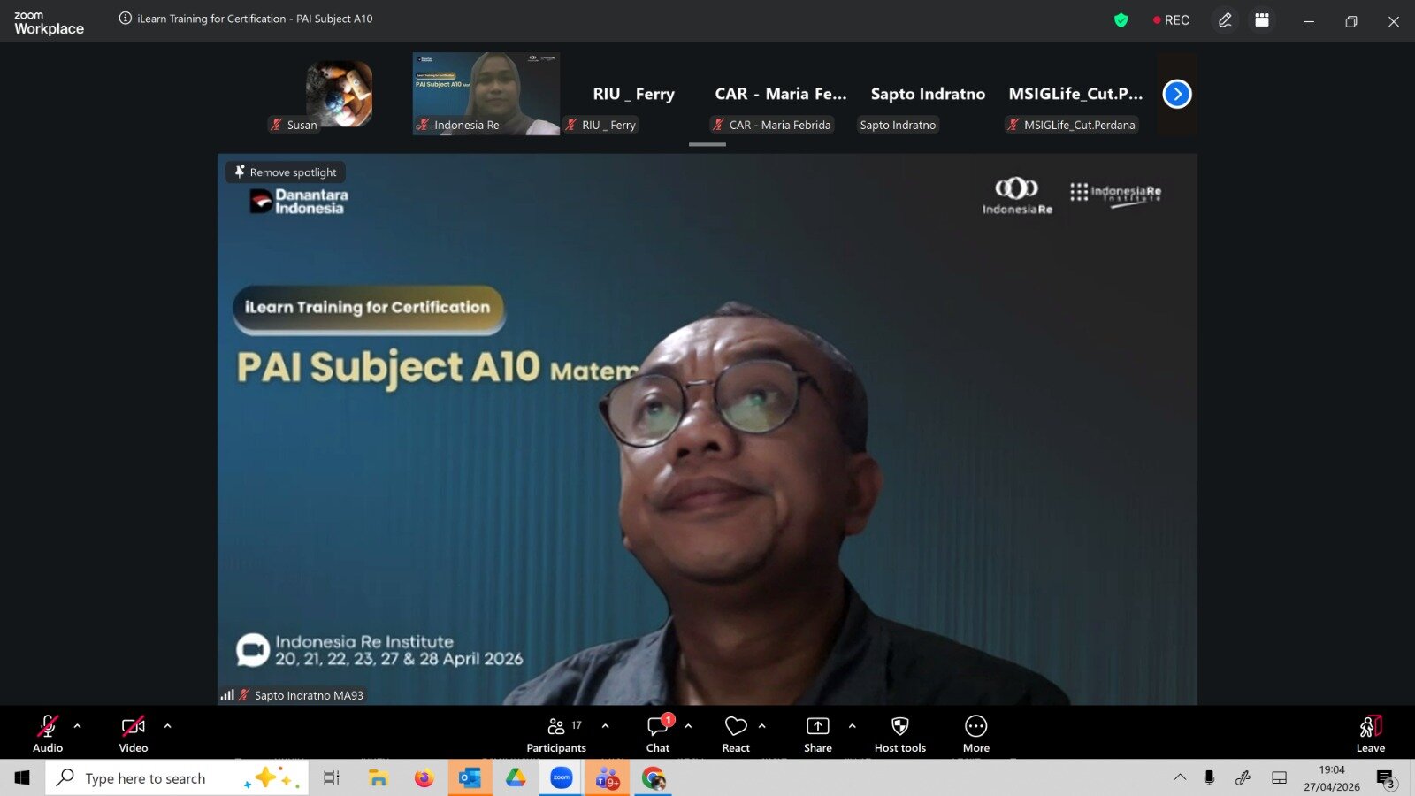Click the speaker's connection signal bars icon
Screen dimensions: 1415x796
227,695
